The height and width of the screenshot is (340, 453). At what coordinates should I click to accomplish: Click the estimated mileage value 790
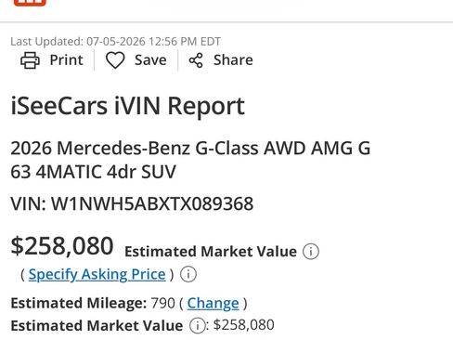coord(162,303)
